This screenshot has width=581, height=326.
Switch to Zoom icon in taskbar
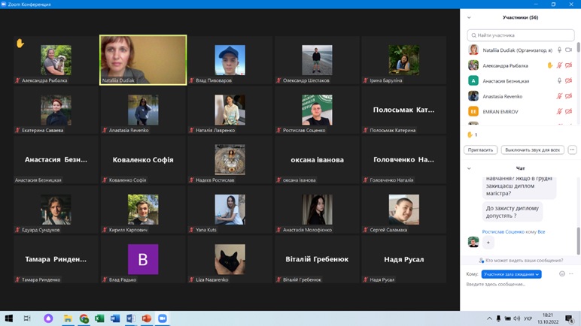click(163, 318)
